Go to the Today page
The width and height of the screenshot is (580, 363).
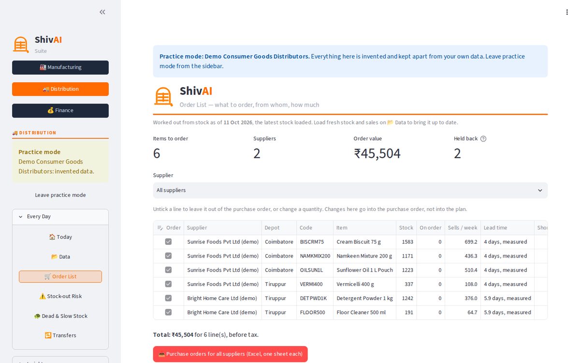(60, 237)
